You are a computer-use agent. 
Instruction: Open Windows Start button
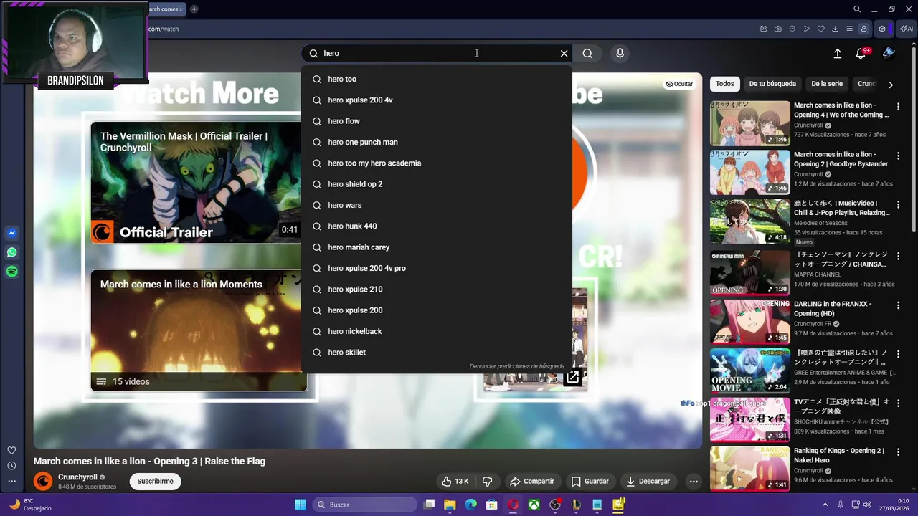pos(301,505)
